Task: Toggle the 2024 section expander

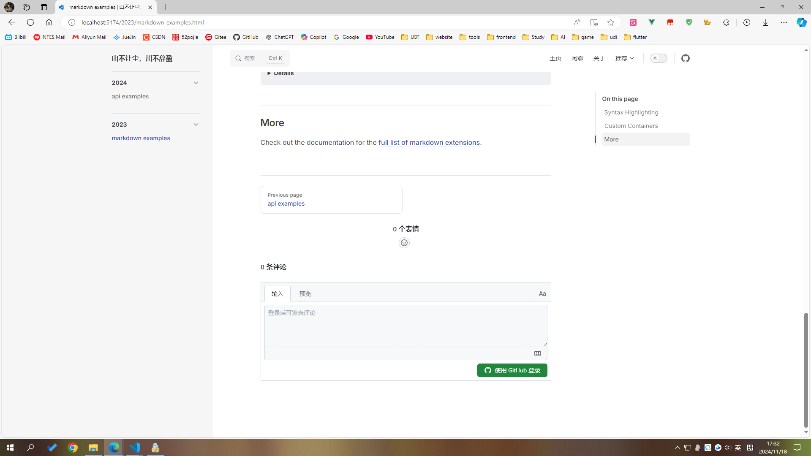Action: point(196,82)
